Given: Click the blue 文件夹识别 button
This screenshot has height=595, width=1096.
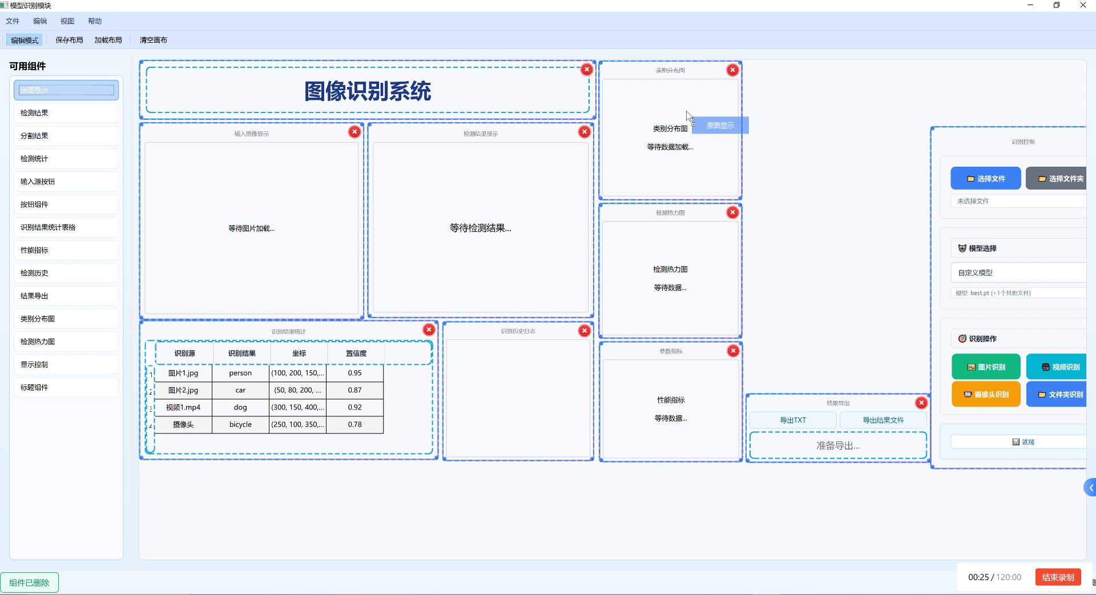Looking at the screenshot, I should click(1057, 395).
